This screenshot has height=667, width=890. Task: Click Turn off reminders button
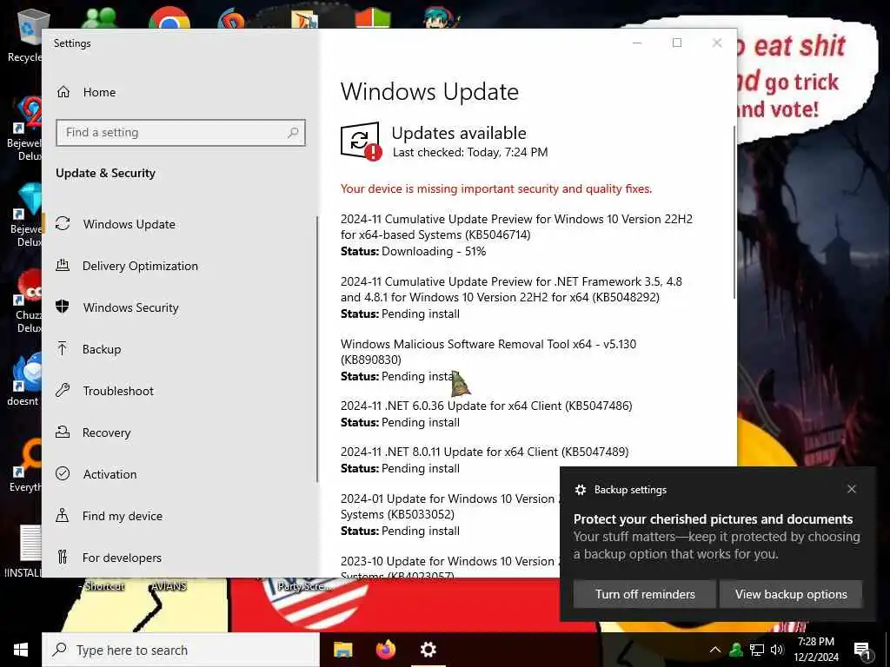pos(645,594)
